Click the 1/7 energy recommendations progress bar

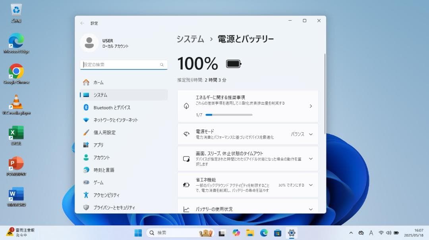coord(230,115)
